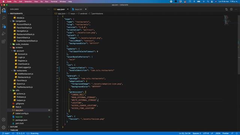Show errors and warnings count
The width and height of the screenshot is (240, 135).
(x=20, y=133)
